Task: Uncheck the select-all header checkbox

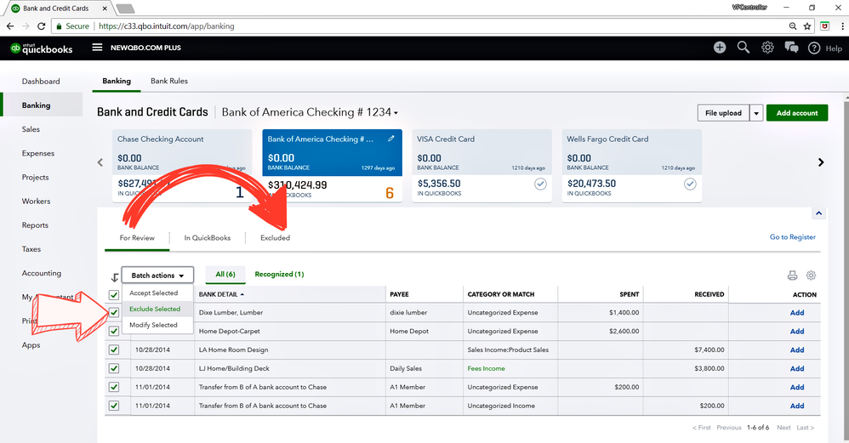Action: point(114,294)
